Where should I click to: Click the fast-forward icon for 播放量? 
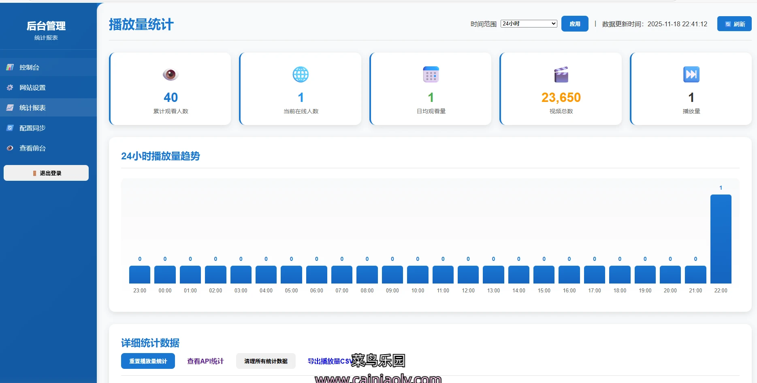click(x=691, y=74)
